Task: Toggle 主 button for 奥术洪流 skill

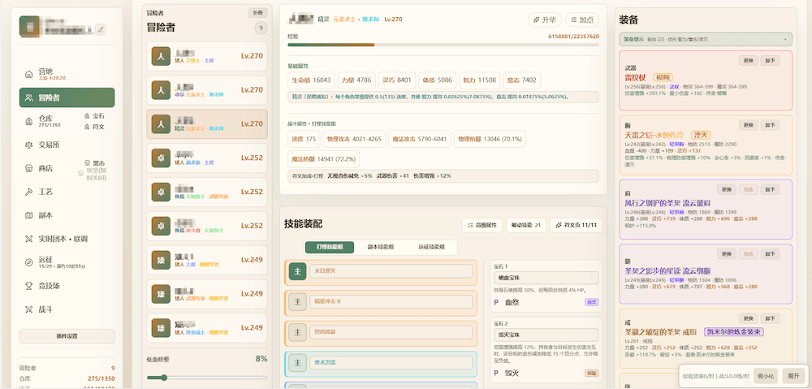Action: pyautogui.click(x=298, y=362)
